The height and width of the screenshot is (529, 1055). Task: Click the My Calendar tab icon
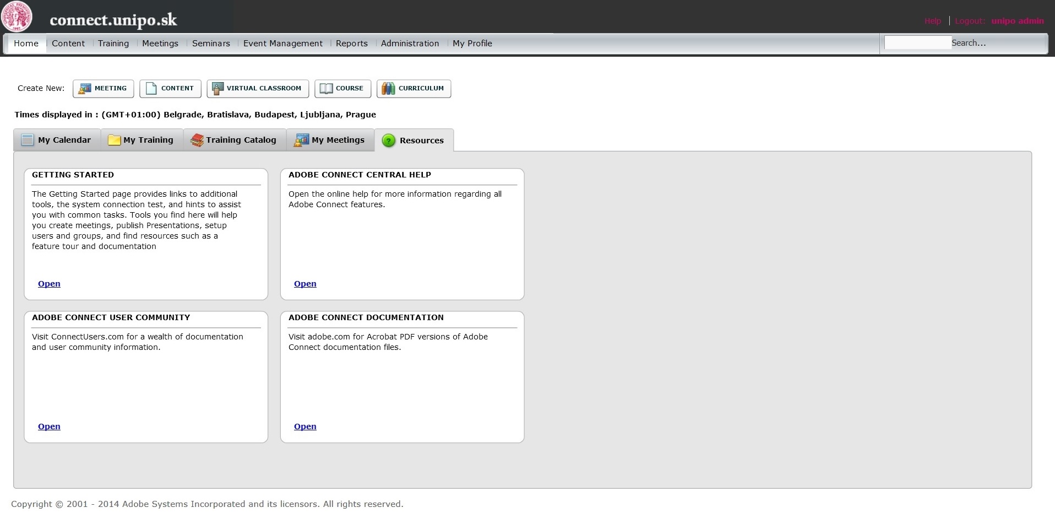coord(28,140)
